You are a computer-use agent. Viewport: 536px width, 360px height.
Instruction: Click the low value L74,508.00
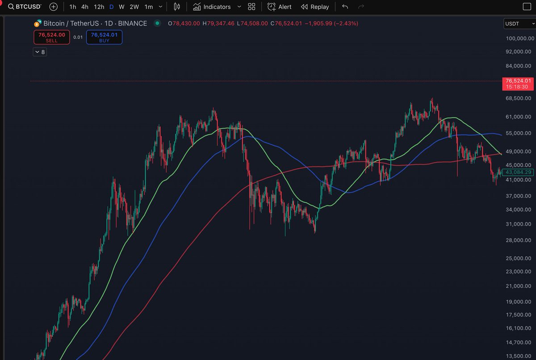pyautogui.click(x=252, y=23)
